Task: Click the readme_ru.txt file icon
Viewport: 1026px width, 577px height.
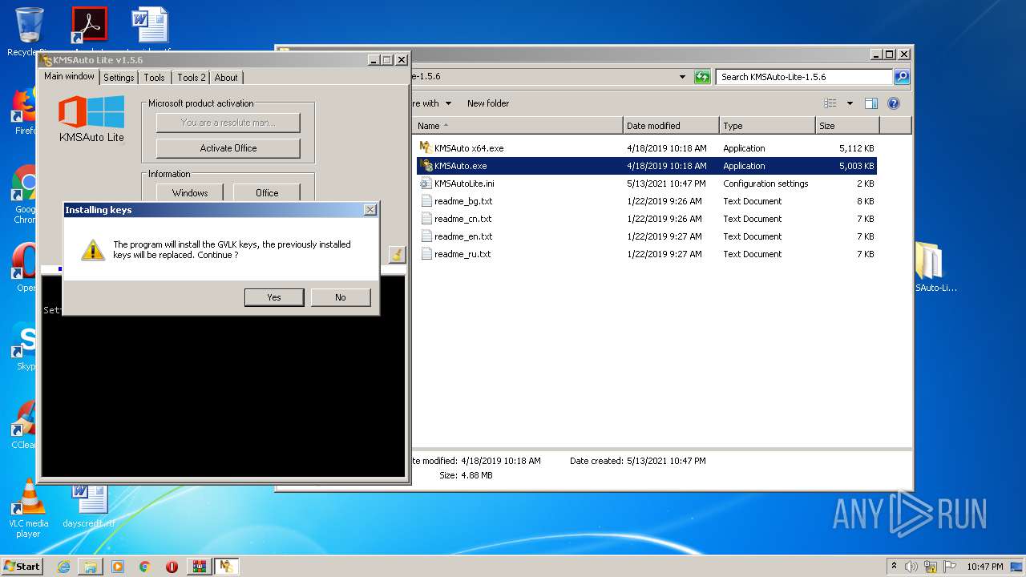Action: (426, 253)
